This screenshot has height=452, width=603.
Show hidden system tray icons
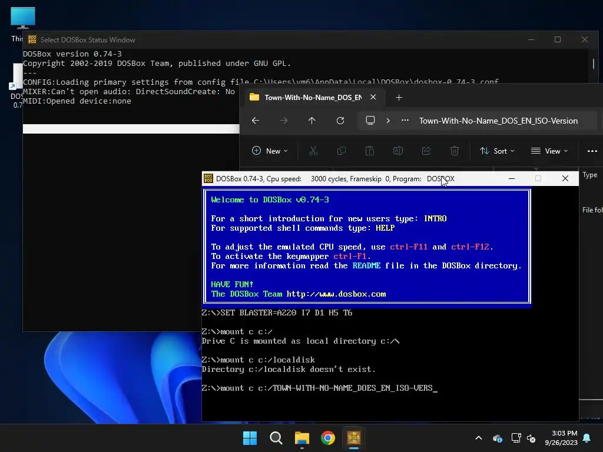(x=479, y=438)
